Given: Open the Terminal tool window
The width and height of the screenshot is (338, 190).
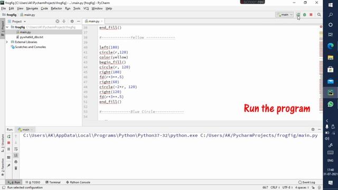Looking at the screenshot, I should [x=53, y=182].
